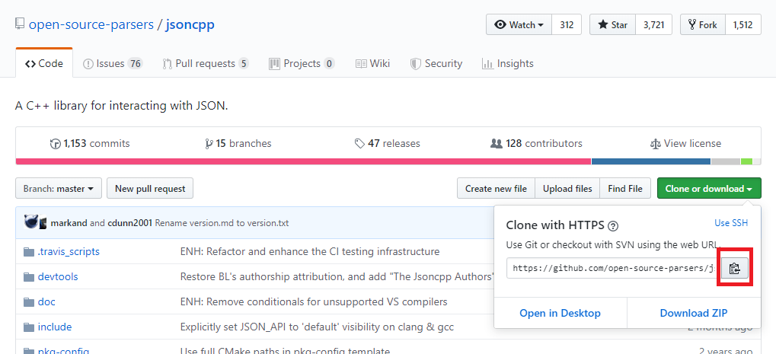The width and height of the screenshot is (776, 354).
Task: Click the .travis_scripts folder icon
Action: (x=29, y=252)
